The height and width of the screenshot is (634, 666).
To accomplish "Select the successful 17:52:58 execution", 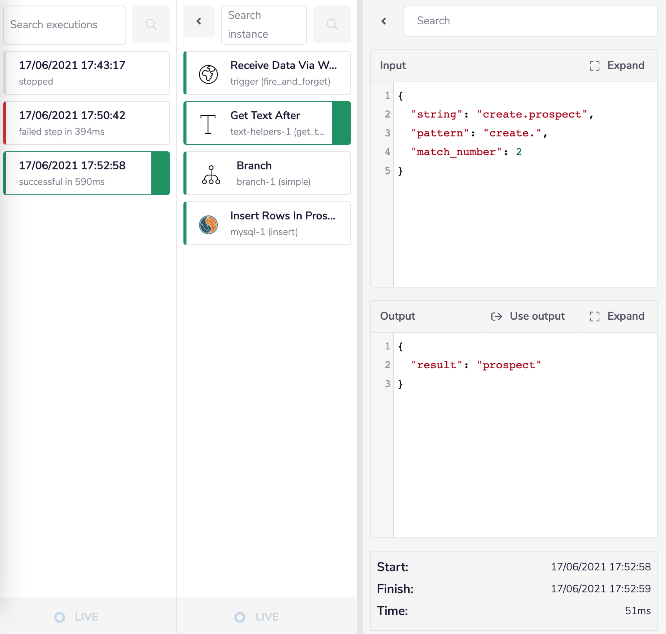I will point(78,173).
